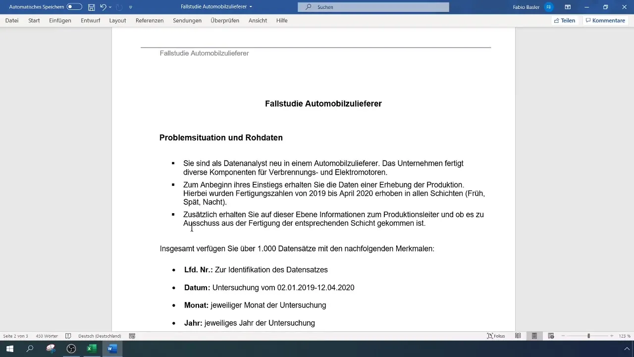Viewport: 634px width, 357px height.
Task: Click the Undo arrow icon
Action: click(x=103, y=7)
